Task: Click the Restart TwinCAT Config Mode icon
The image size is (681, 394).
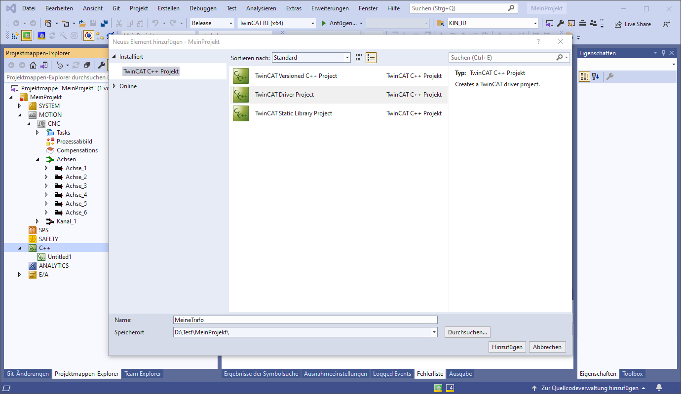Action: point(41,36)
